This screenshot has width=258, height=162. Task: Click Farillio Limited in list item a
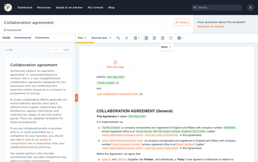click(111, 128)
